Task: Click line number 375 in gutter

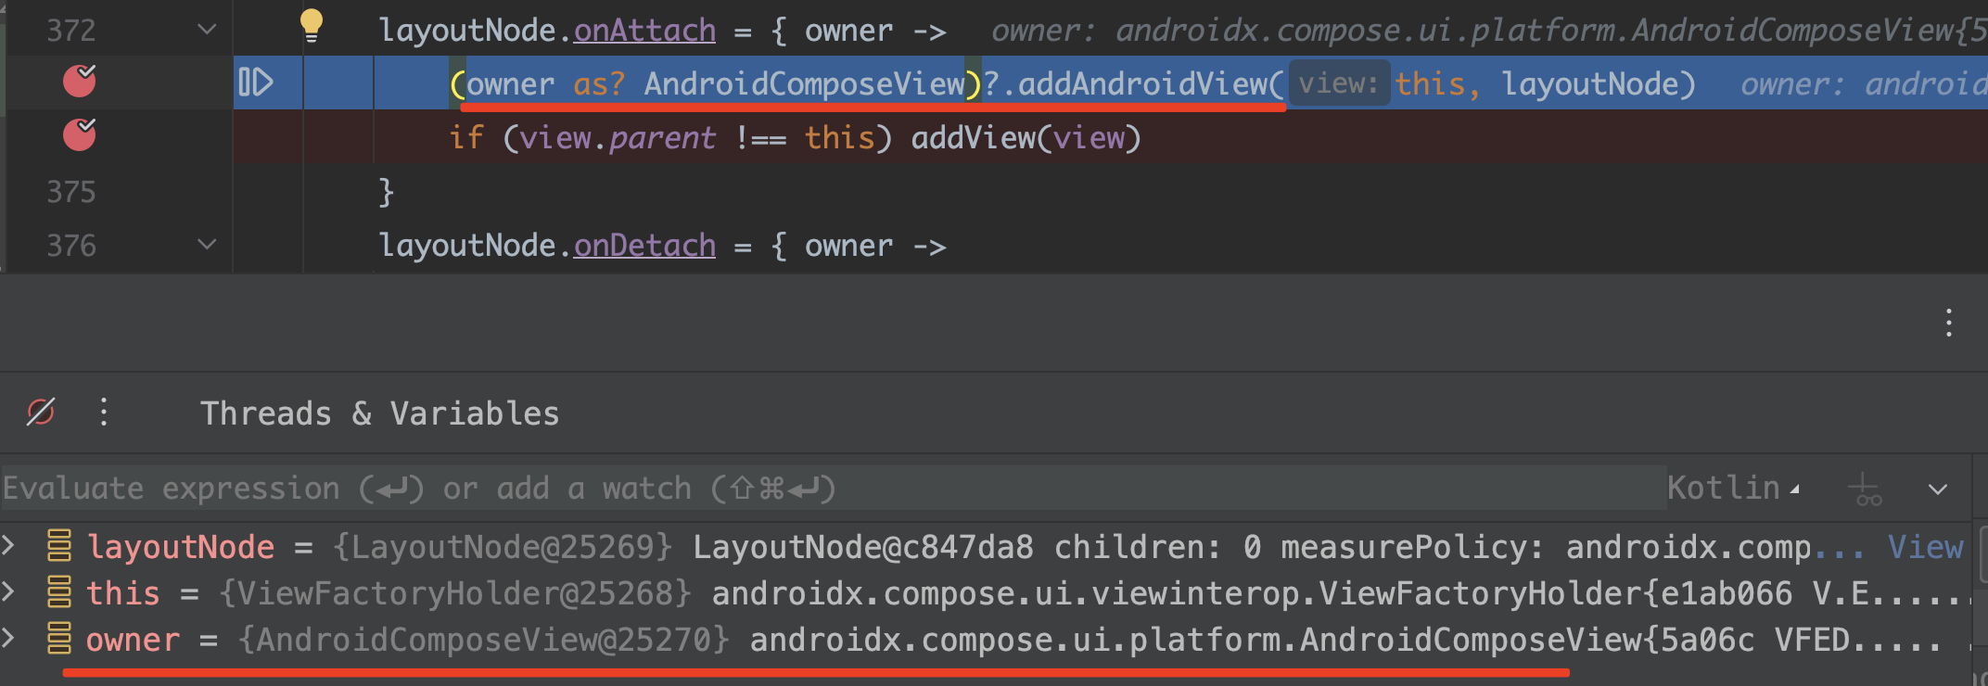Action: pyautogui.click(x=71, y=192)
